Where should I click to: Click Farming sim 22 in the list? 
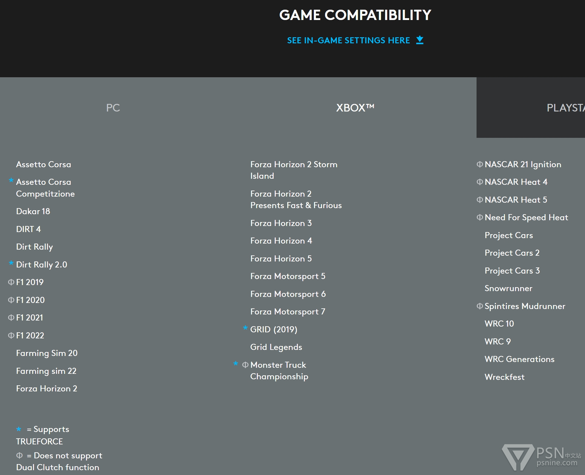click(x=46, y=371)
